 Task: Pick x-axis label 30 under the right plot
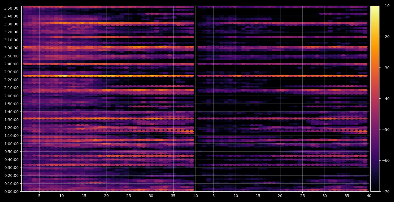click(325, 196)
